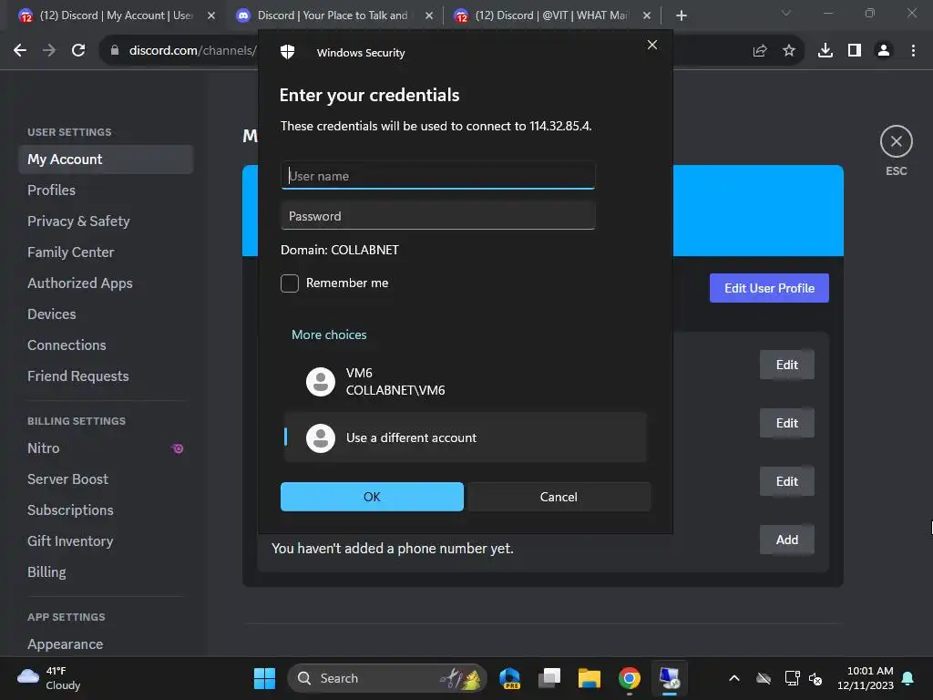Switch to the Discord @VIT tab
Image resolution: width=933 pixels, height=700 pixels.
click(550, 15)
